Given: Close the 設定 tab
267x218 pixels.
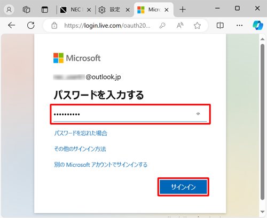Looking at the screenshot, I should 128,10.
